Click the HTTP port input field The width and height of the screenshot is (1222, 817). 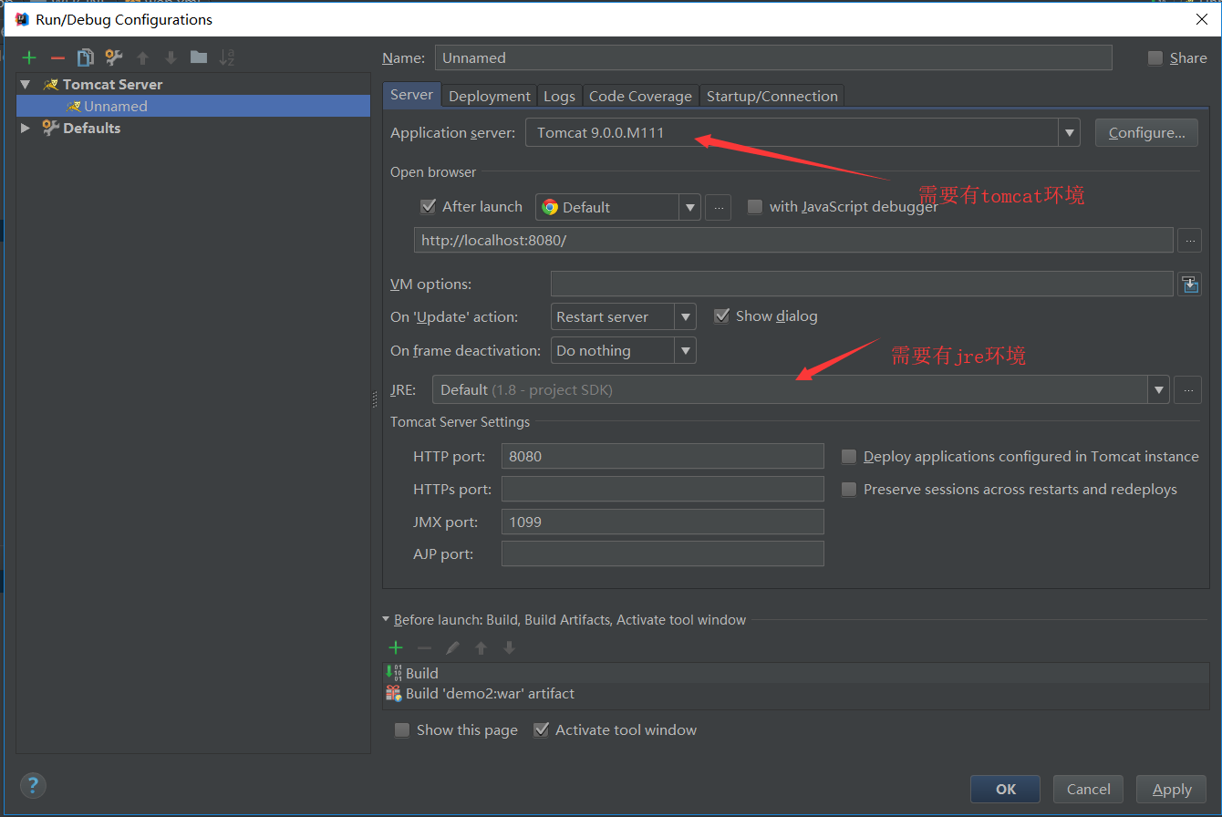click(x=662, y=456)
